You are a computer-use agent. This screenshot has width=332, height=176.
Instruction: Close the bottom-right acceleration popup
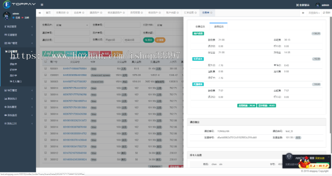(x=329, y=157)
